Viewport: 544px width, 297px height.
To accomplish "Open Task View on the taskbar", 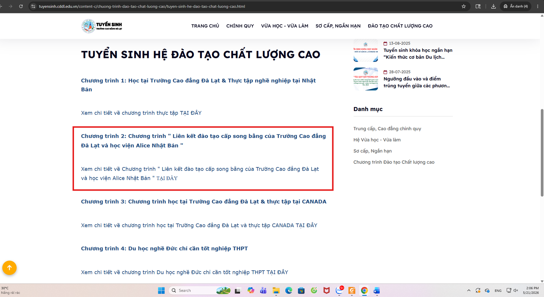I will point(238,290).
